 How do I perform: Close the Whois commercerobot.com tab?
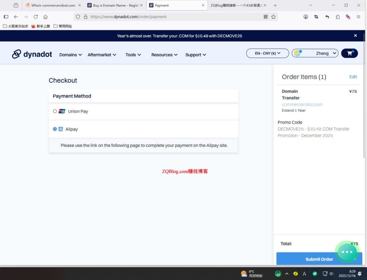(80, 5)
